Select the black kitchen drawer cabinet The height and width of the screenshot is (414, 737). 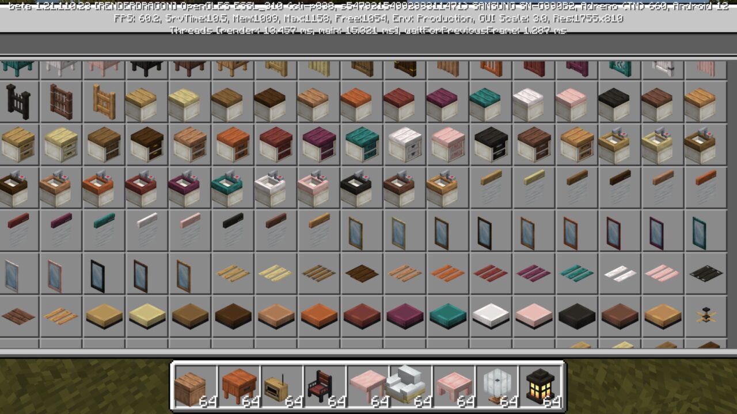[x=491, y=144]
